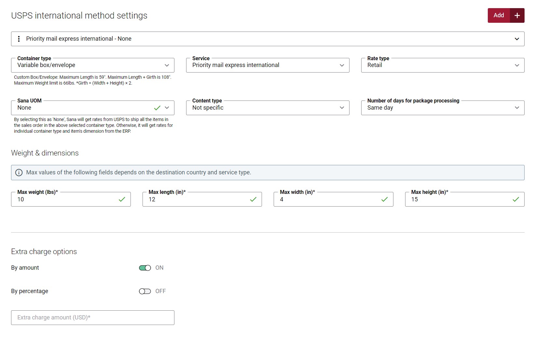Screen dimensions: 534x337
Task: Click the plus icon beside Add
Action: pyautogui.click(x=517, y=15)
